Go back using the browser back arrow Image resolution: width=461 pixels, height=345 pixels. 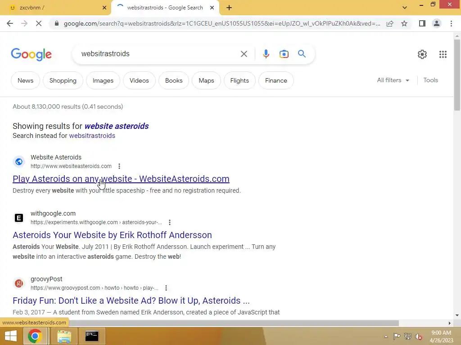click(x=10, y=23)
